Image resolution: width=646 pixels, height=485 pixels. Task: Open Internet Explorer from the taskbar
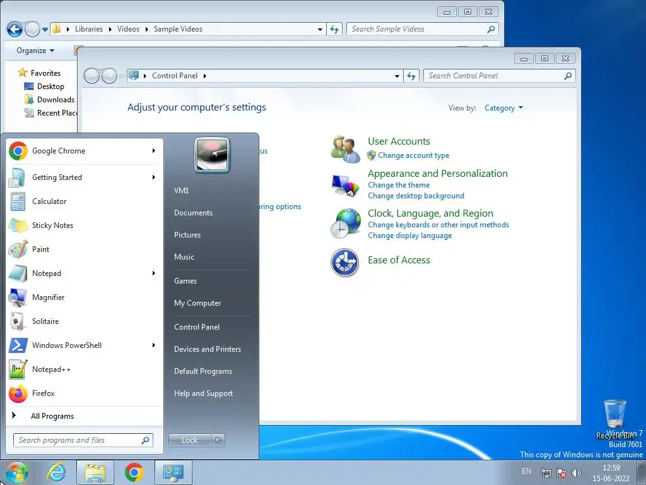pyautogui.click(x=56, y=472)
